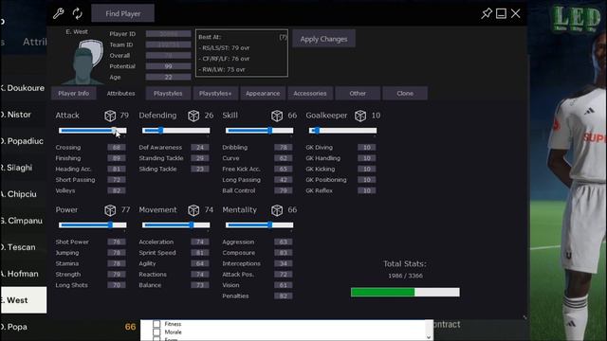Image resolution: width=607 pixels, height=341 pixels.
Task: Go to the Other tab
Action: [x=358, y=93]
